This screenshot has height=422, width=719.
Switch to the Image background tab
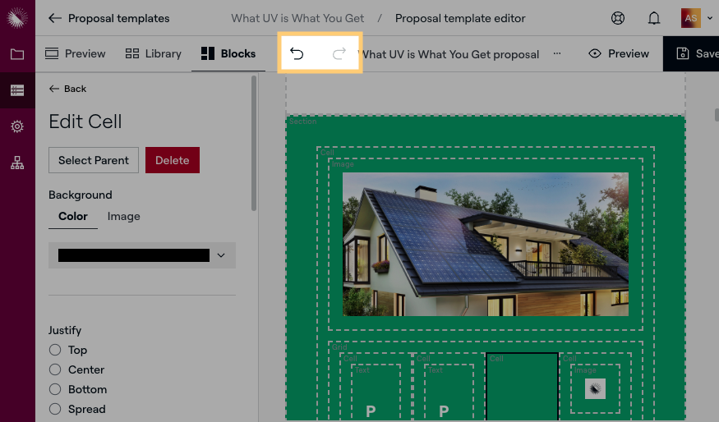point(123,216)
